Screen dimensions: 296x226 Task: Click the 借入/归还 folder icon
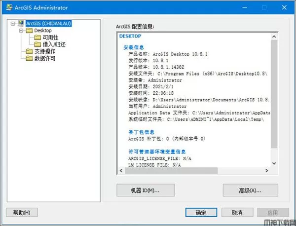[x=37, y=44]
